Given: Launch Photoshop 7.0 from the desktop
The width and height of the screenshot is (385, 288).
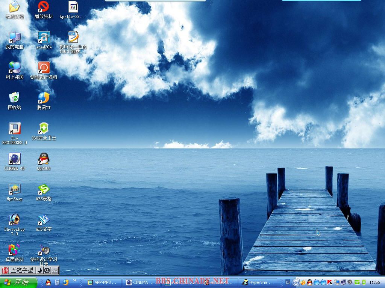Looking at the screenshot, I should pos(14,220).
